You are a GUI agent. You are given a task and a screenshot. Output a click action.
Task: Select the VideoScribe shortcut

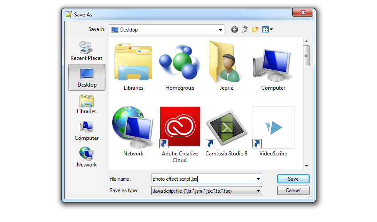(x=273, y=131)
